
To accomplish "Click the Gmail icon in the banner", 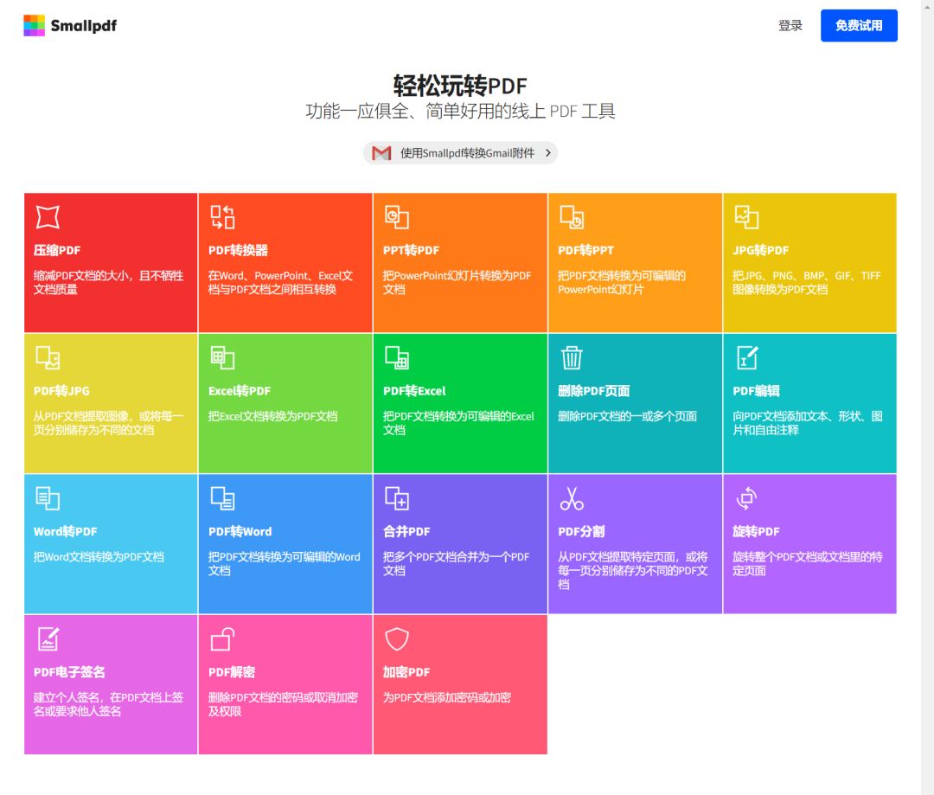I will tap(381, 153).
